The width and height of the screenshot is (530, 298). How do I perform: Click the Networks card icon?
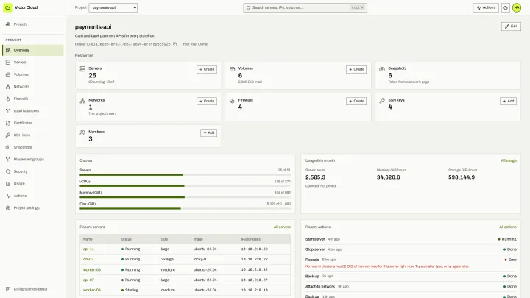pyautogui.click(x=82, y=101)
